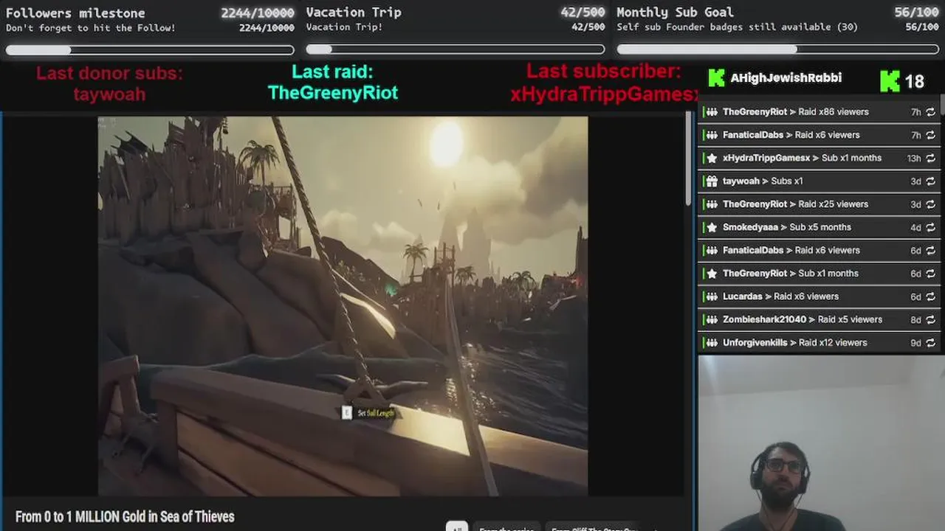This screenshot has height=531, width=945.
Task: Click the raid icon on FanaticalDabs 6d row
Action: [x=712, y=250]
